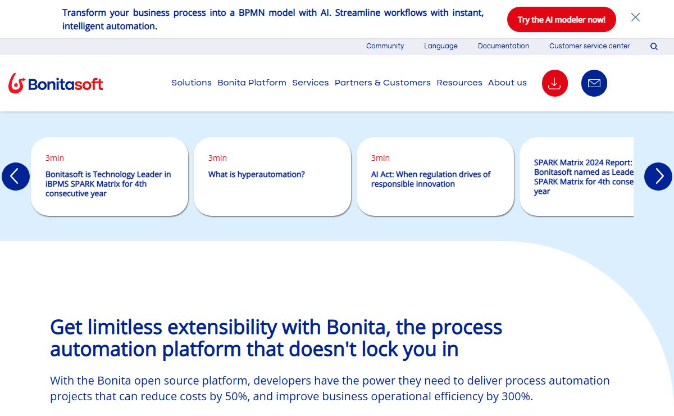
Task: Open the iBPMS SPARK Matrix Technology Leader card
Action: (110, 177)
